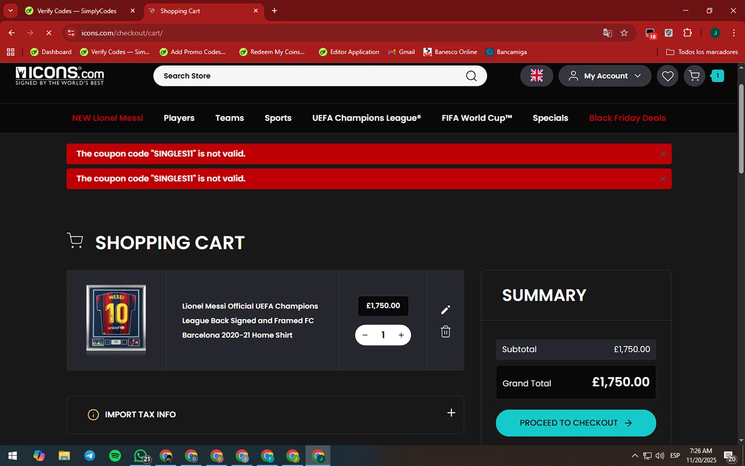745x466 pixels.
Task: Bookmark this page with star icon
Action: pos(624,33)
